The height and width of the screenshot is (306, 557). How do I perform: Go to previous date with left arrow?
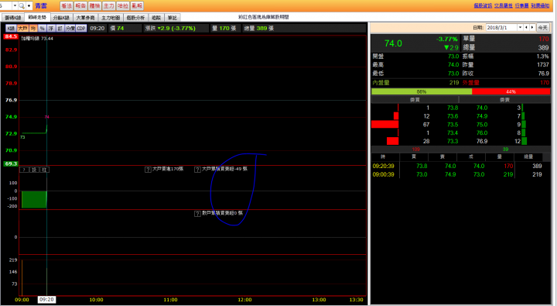point(527,27)
